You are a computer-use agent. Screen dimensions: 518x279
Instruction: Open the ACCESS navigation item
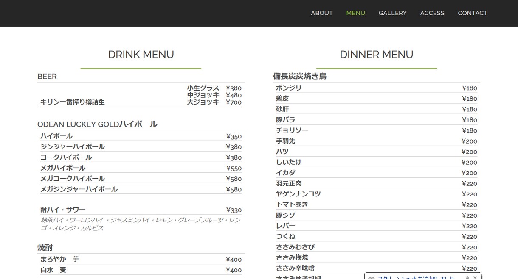432,13
